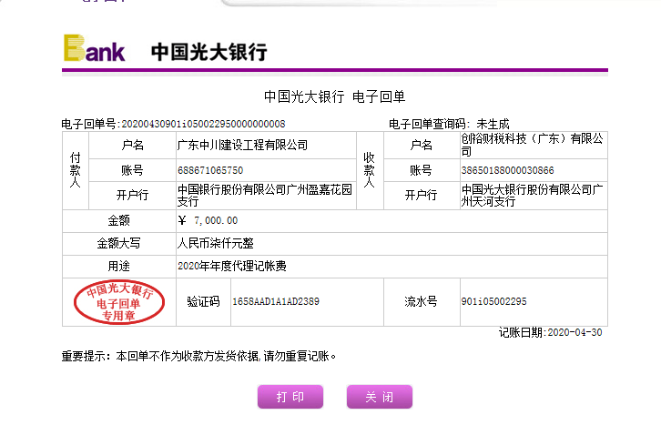The width and height of the screenshot is (661, 425).
Task: Click the 打印 (Print) button
Action: [x=290, y=397]
